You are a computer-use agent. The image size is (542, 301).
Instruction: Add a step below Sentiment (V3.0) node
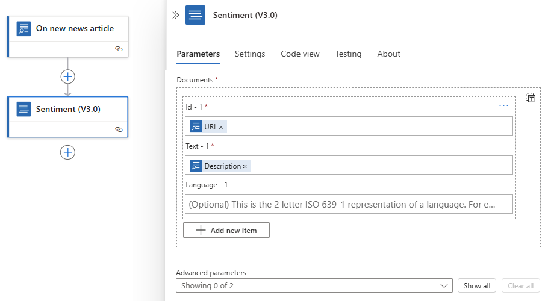pos(67,152)
